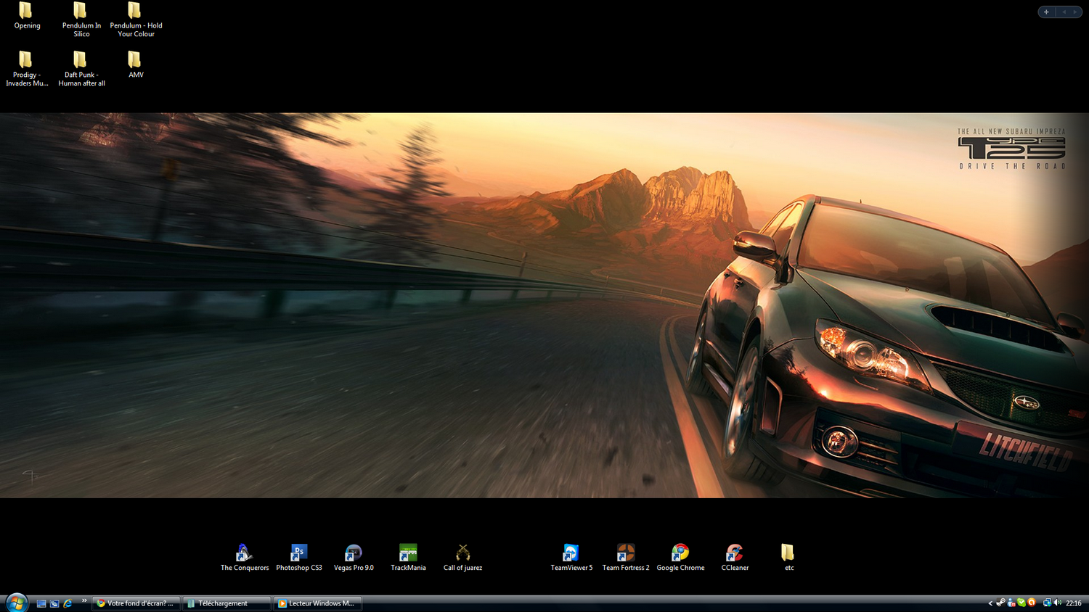Launch the Team Fortress 2 shortcut
The image size is (1089, 612).
(x=626, y=558)
